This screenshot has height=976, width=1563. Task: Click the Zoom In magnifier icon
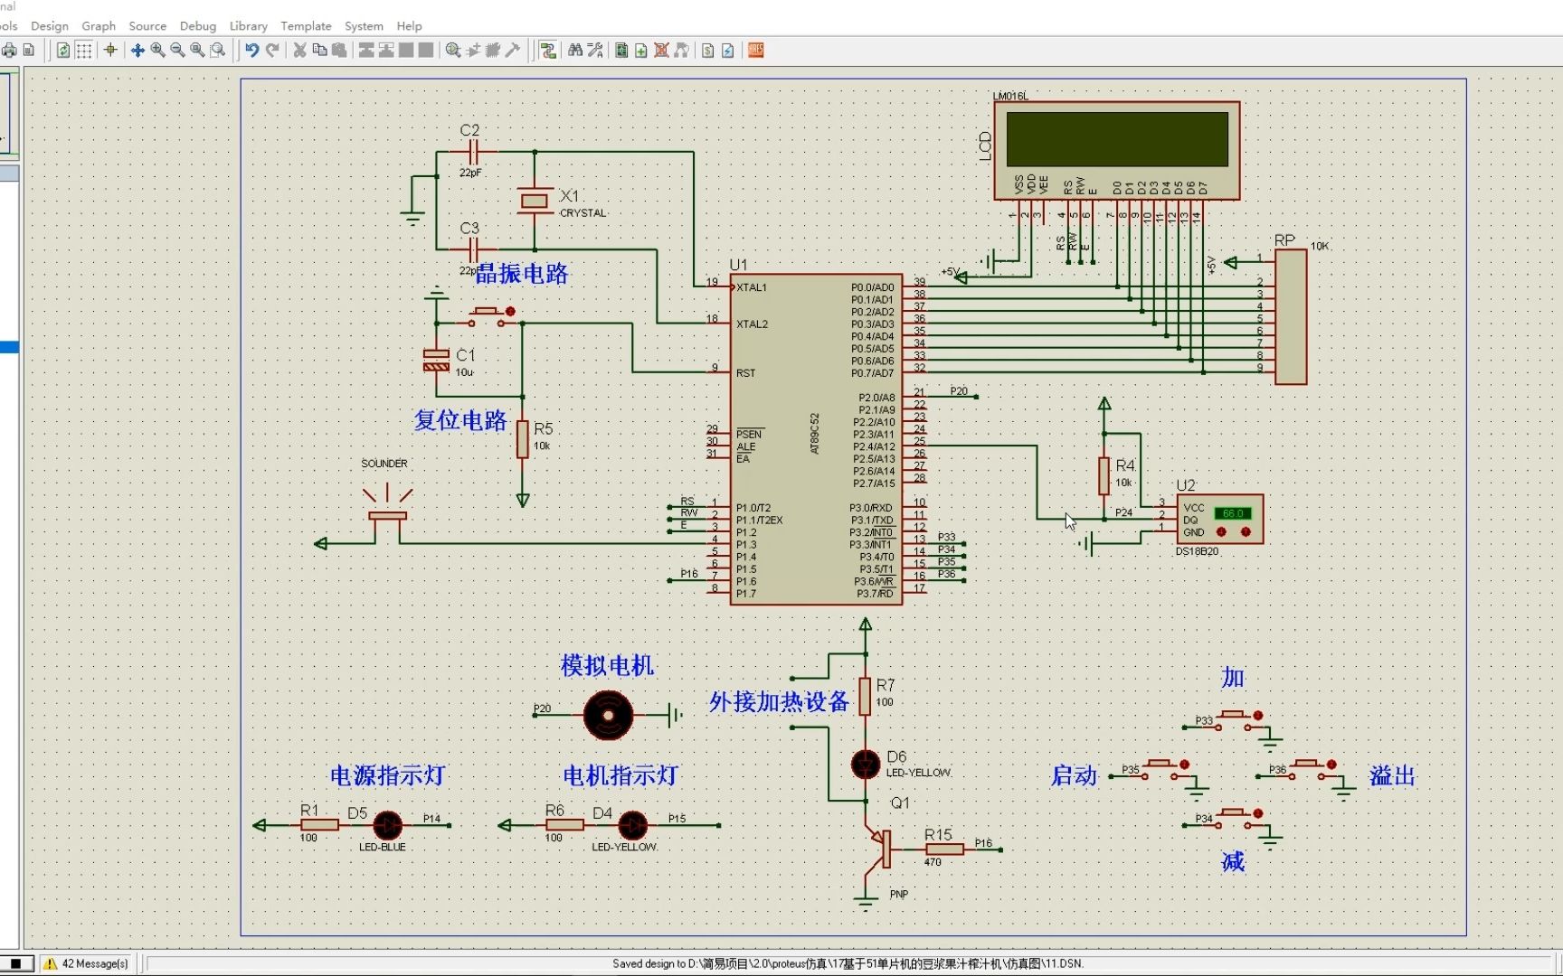click(157, 51)
